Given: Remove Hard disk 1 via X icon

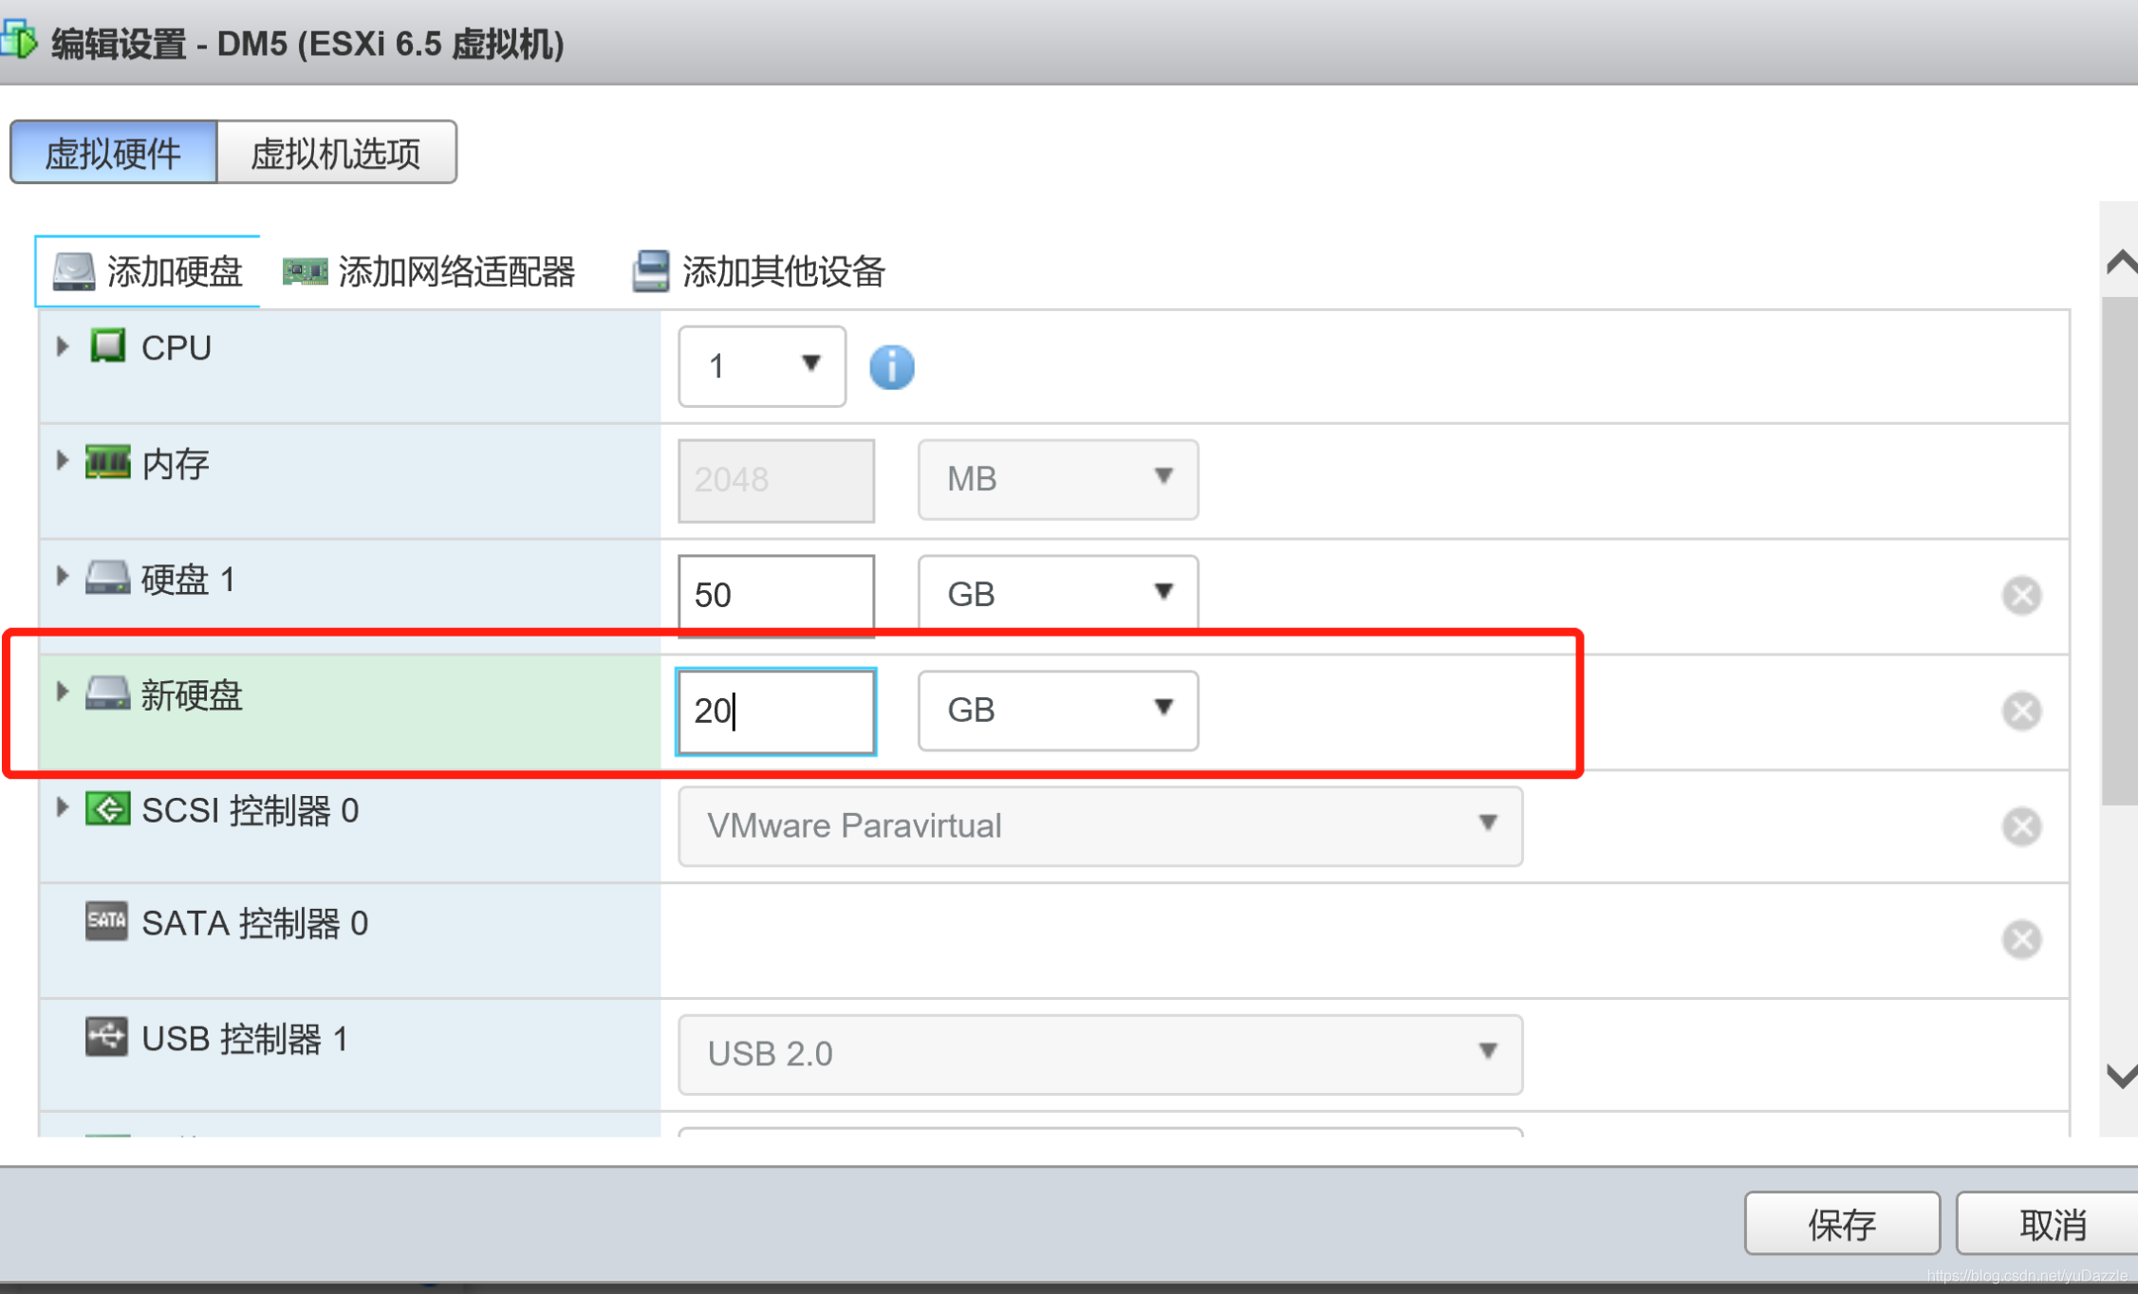Looking at the screenshot, I should pos(2021,595).
